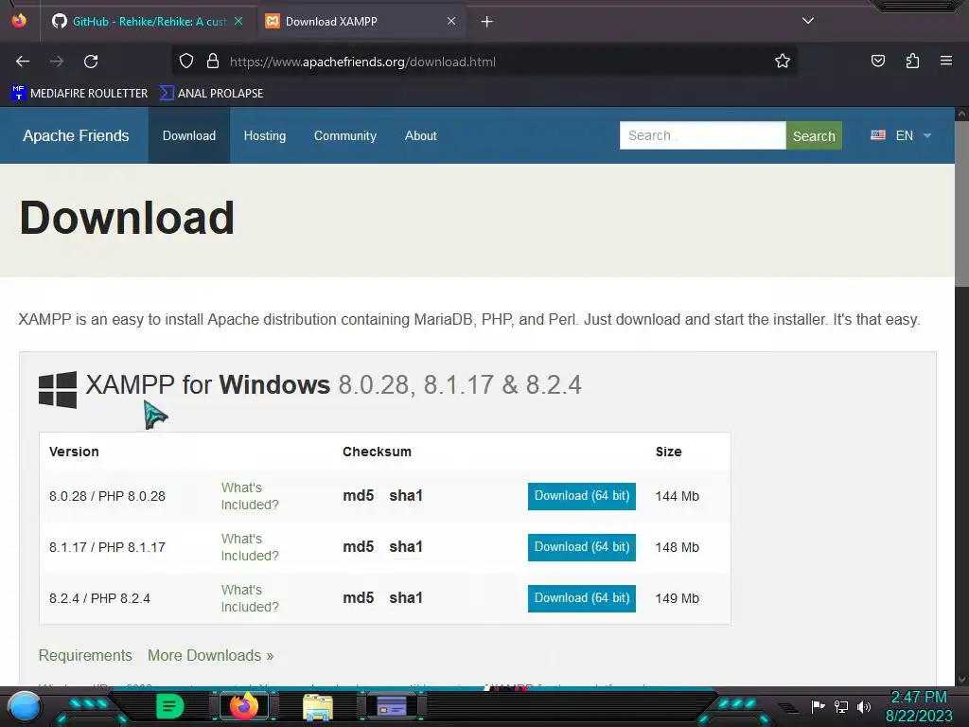Screen dimensions: 969x727
Task: Click the padlock site security icon
Action: point(213,62)
